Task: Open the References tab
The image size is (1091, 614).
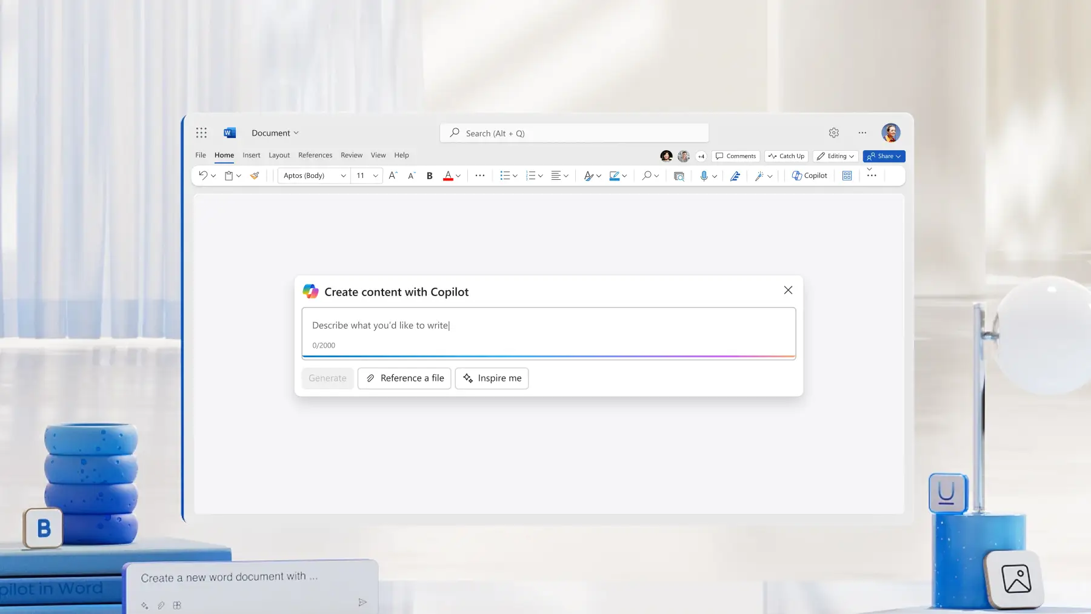Action: (x=315, y=155)
